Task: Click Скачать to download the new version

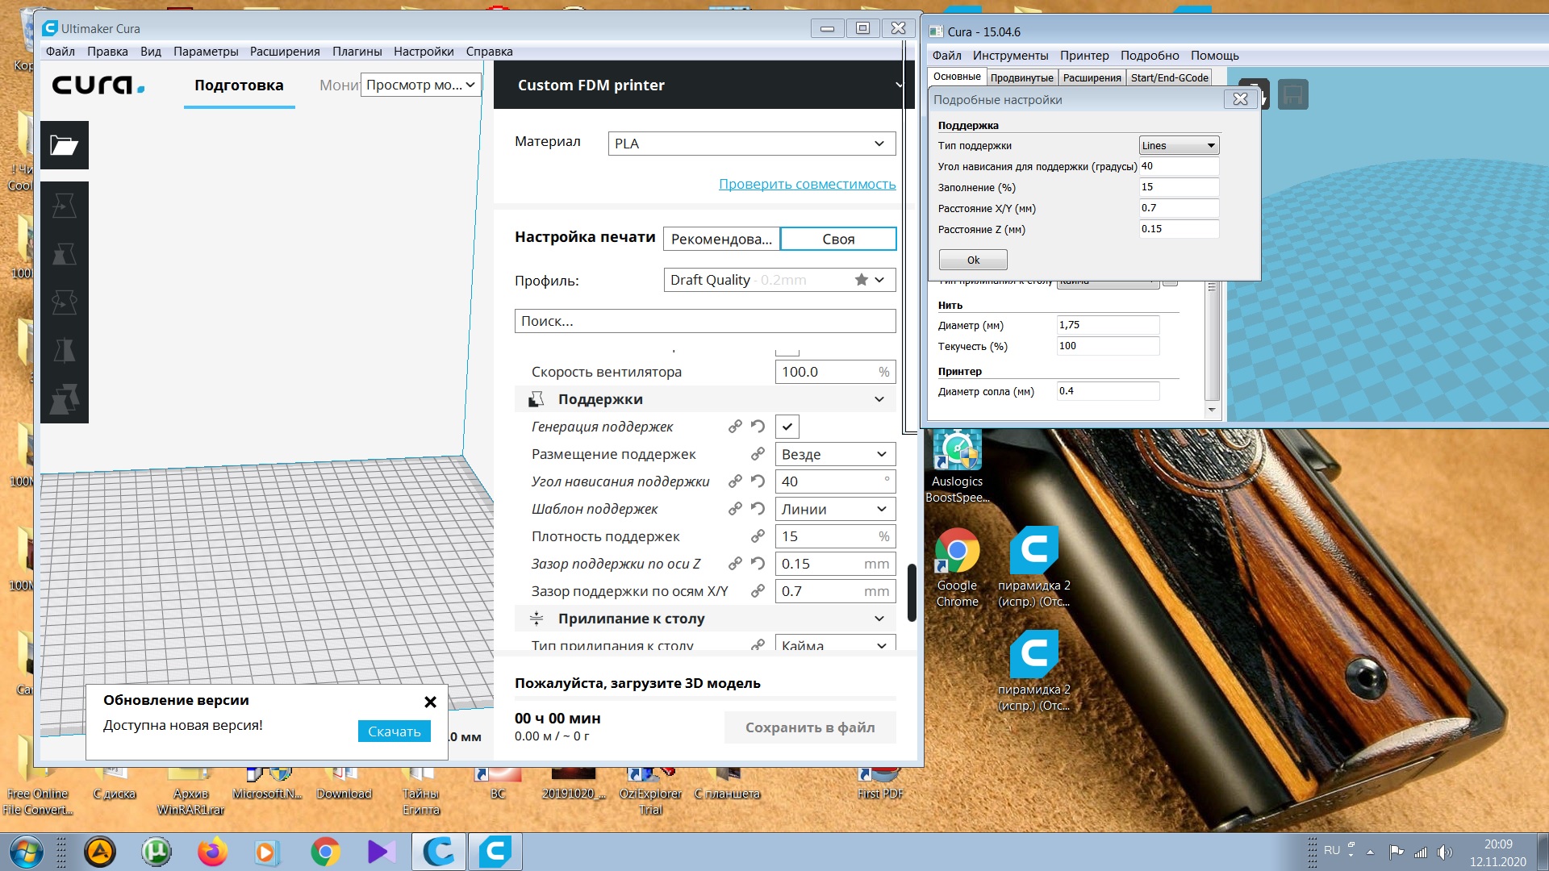Action: tap(395, 731)
